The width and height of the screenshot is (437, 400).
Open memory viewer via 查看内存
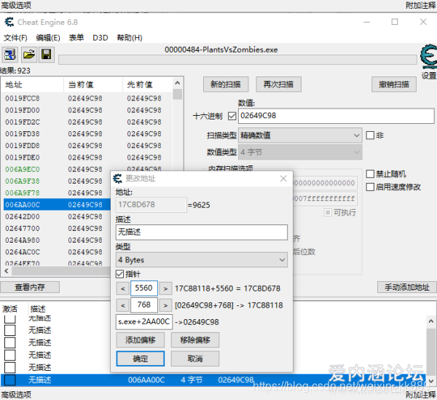click(x=30, y=287)
